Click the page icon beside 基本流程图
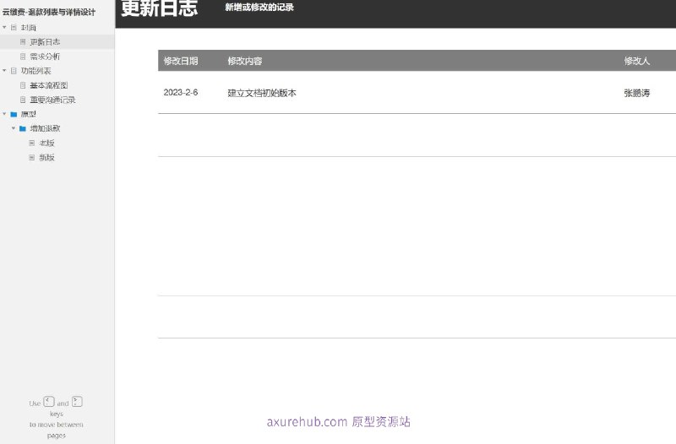The height and width of the screenshot is (444, 676). [23, 85]
